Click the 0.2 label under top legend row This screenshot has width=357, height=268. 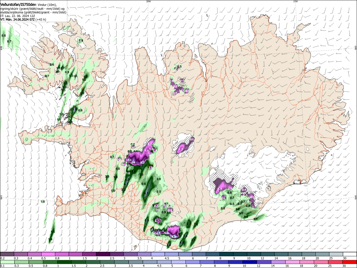pos(2,258)
